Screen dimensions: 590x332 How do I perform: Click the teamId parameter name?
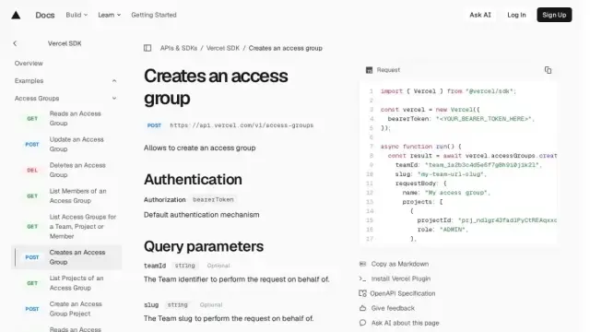tap(155, 266)
